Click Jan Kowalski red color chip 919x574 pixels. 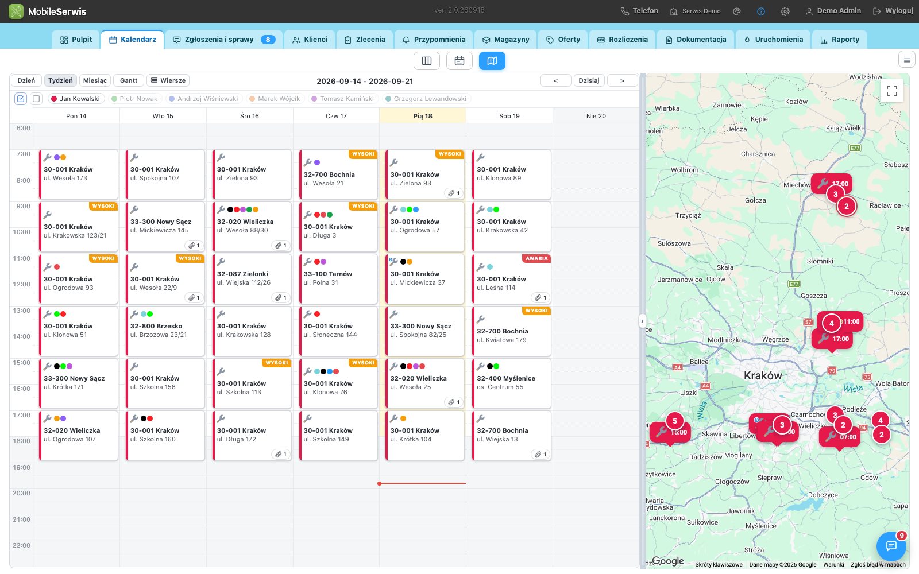[x=54, y=99]
